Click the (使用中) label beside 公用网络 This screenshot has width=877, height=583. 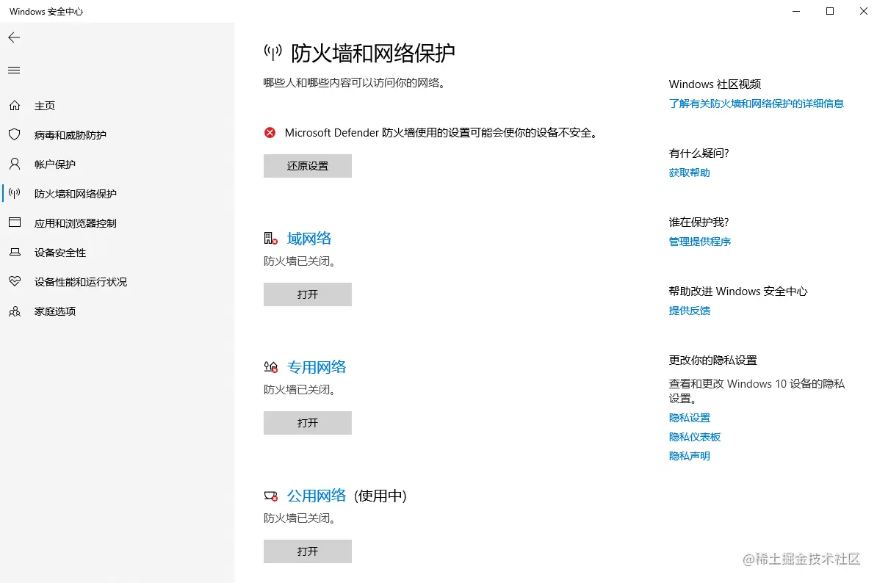[x=380, y=496]
